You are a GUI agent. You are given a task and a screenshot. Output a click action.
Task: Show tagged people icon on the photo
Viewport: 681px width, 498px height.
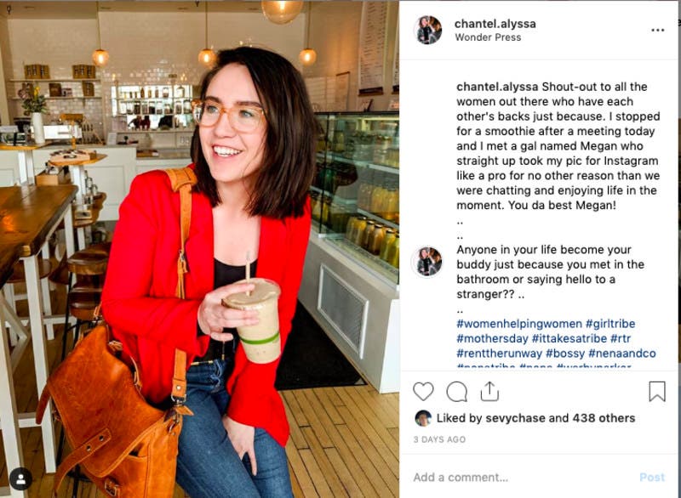coord(20,479)
